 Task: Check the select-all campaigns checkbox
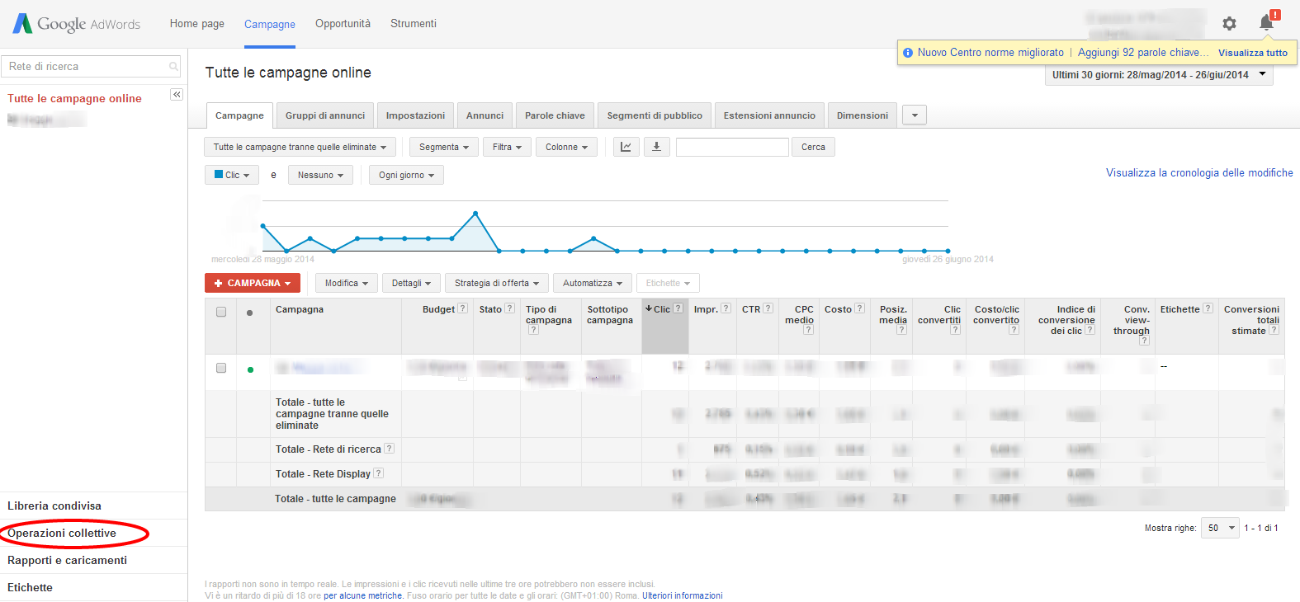pyautogui.click(x=221, y=312)
